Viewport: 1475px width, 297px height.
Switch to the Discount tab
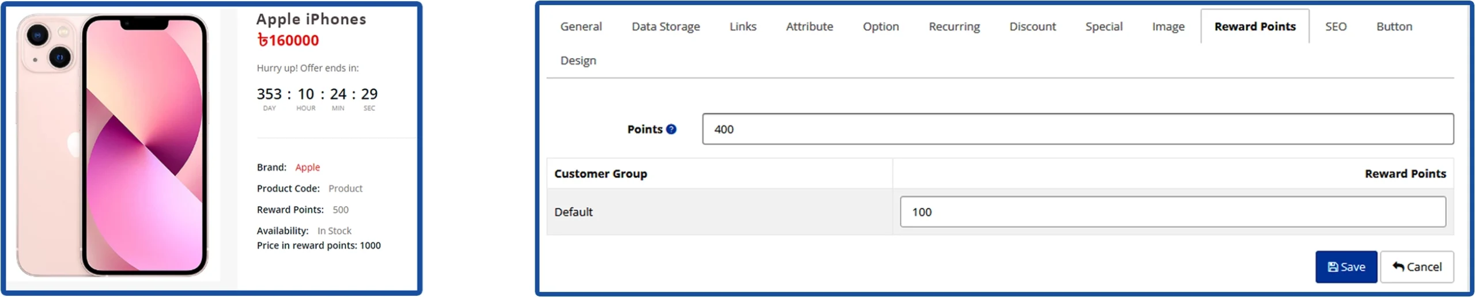[x=1032, y=26]
